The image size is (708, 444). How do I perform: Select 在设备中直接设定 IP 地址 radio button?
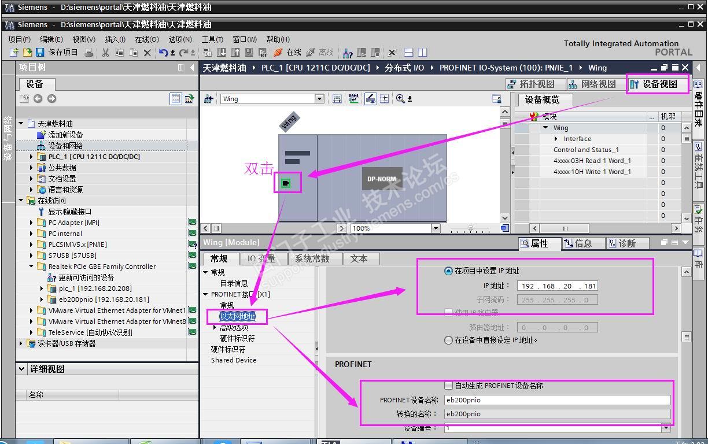(x=448, y=341)
